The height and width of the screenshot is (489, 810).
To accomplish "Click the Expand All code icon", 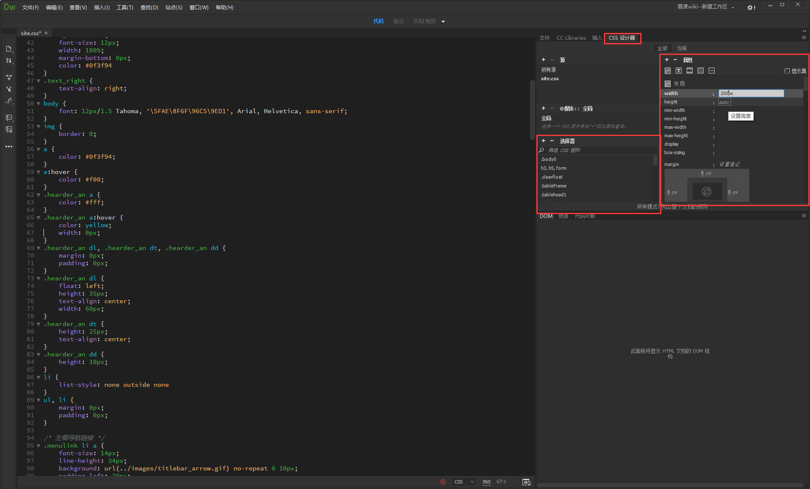I will (9, 77).
